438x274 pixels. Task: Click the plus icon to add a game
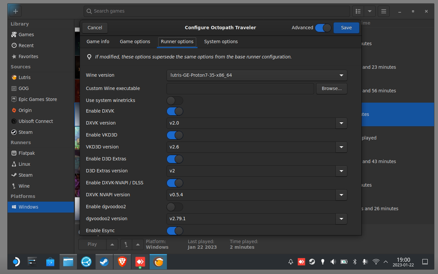pos(15,11)
